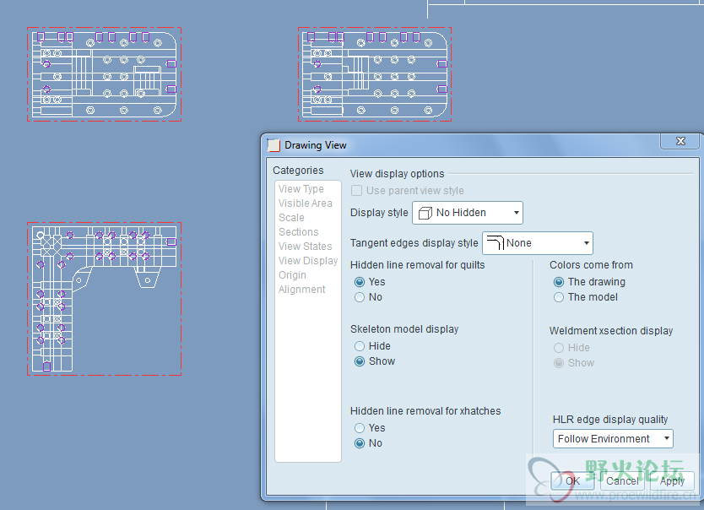This screenshot has width=704, height=510.
Task: Select the View Type category
Action: coord(301,189)
